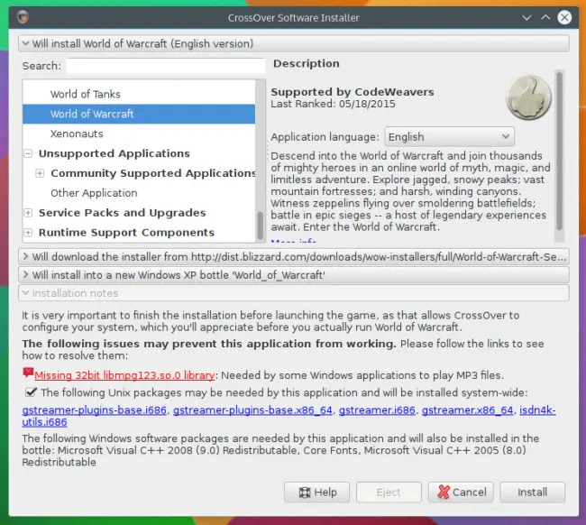Click the Cancel button

coord(461,493)
